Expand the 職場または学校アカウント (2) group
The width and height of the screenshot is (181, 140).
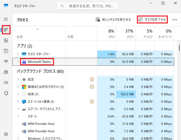(x=18, y=87)
